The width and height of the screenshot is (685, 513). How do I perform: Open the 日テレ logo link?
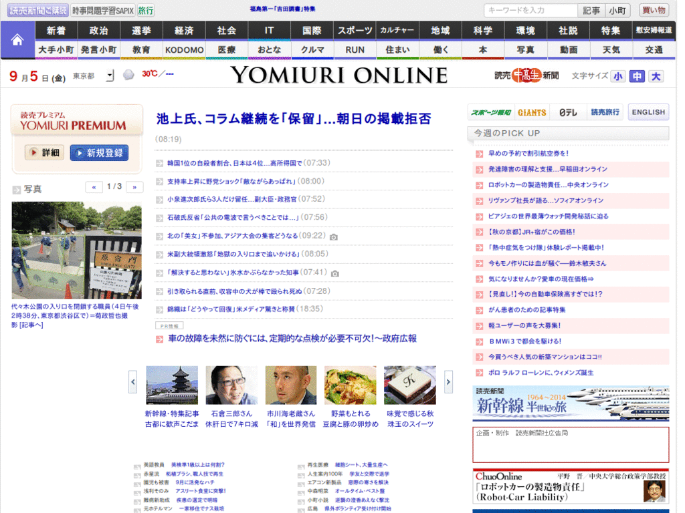point(568,112)
